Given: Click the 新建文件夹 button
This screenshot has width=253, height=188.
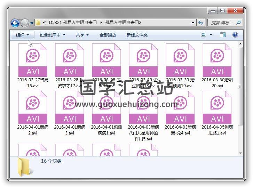Looking at the screenshot, I should pyautogui.click(x=137, y=35).
